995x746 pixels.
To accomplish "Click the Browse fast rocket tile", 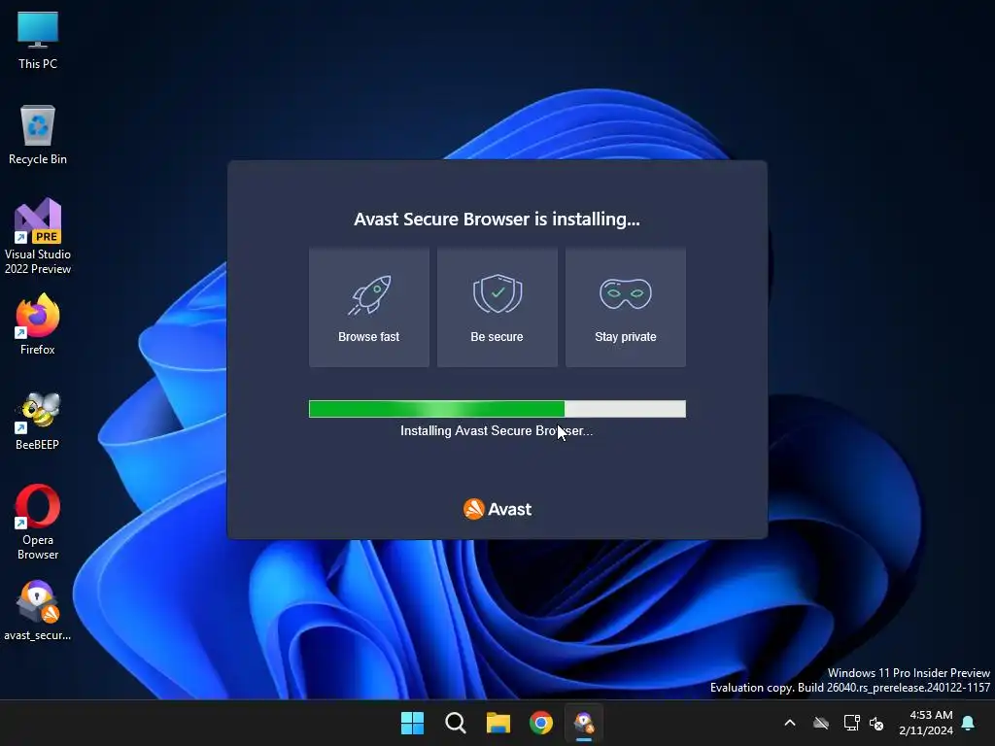I will pyautogui.click(x=368, y=308).
